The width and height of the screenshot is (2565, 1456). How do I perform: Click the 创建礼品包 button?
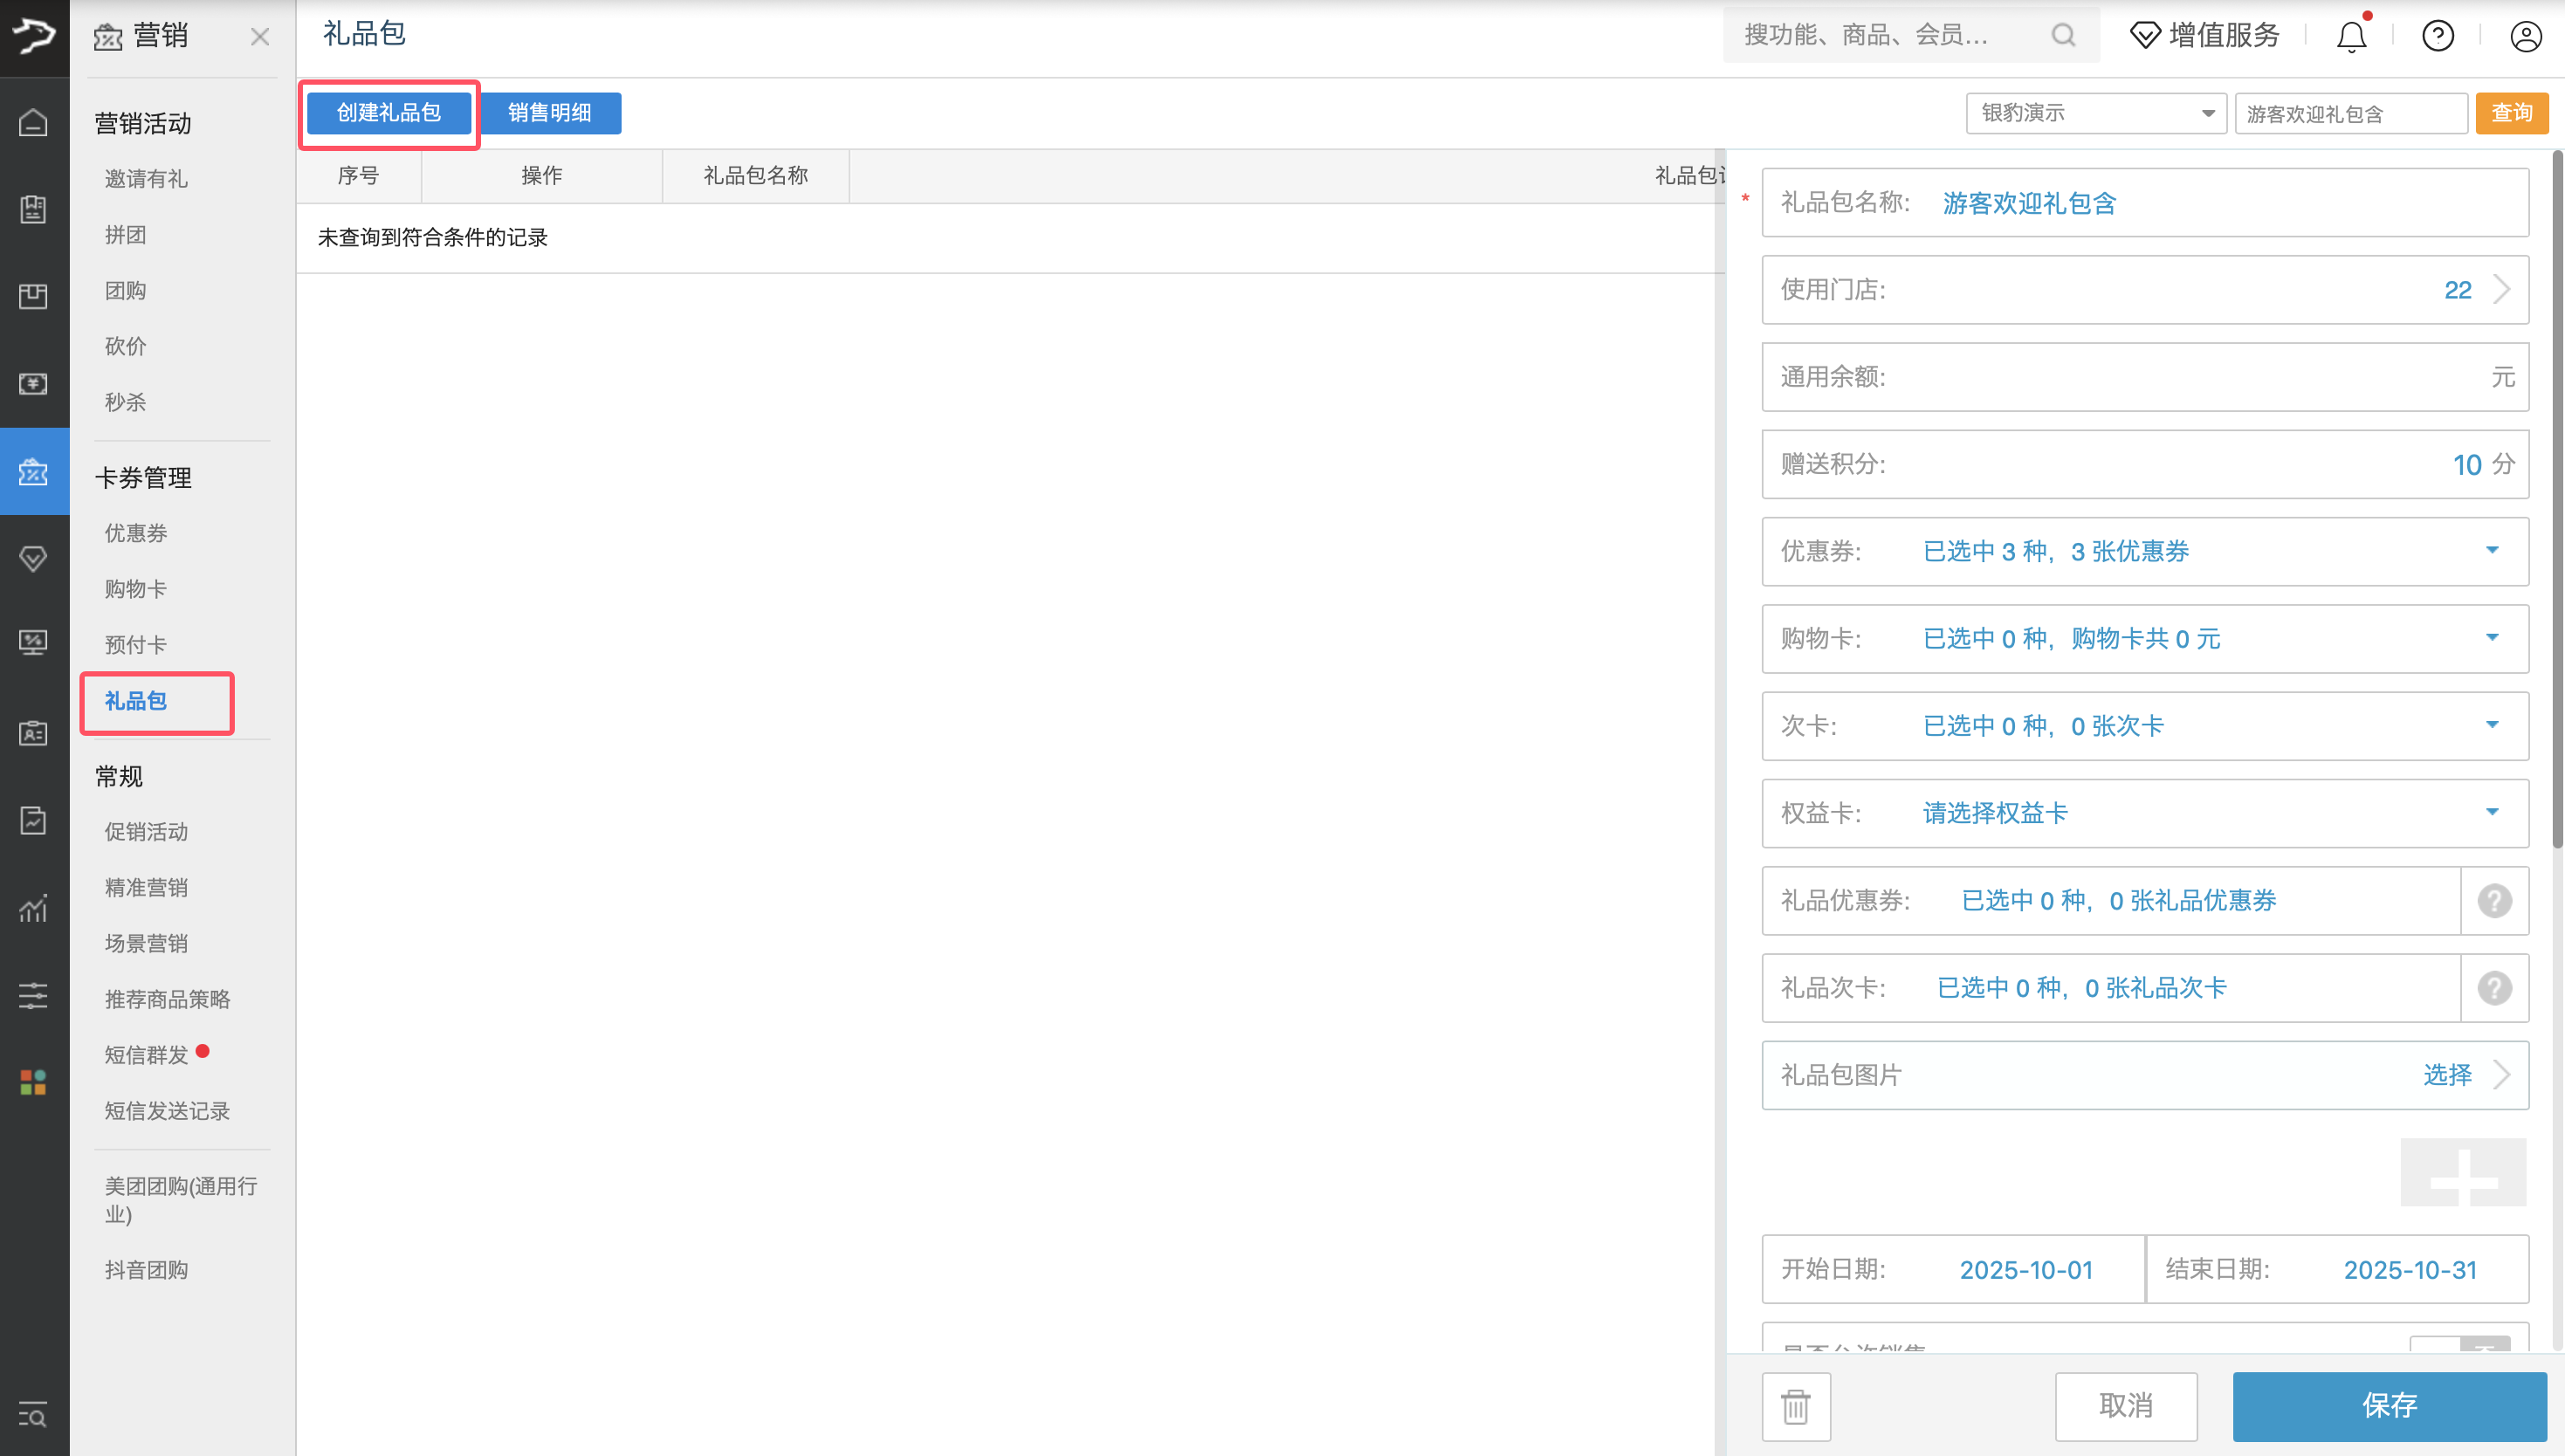click(388, 113)
